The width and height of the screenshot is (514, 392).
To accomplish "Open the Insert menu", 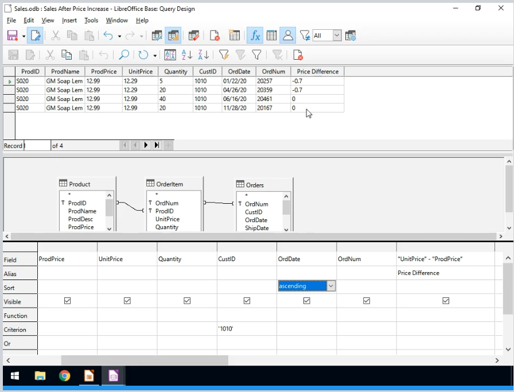I will point(69,20).
